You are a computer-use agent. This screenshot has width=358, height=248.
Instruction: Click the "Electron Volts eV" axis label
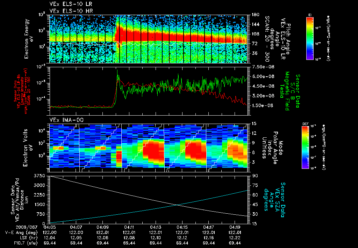pyautogui.click(x=28, y=148)
